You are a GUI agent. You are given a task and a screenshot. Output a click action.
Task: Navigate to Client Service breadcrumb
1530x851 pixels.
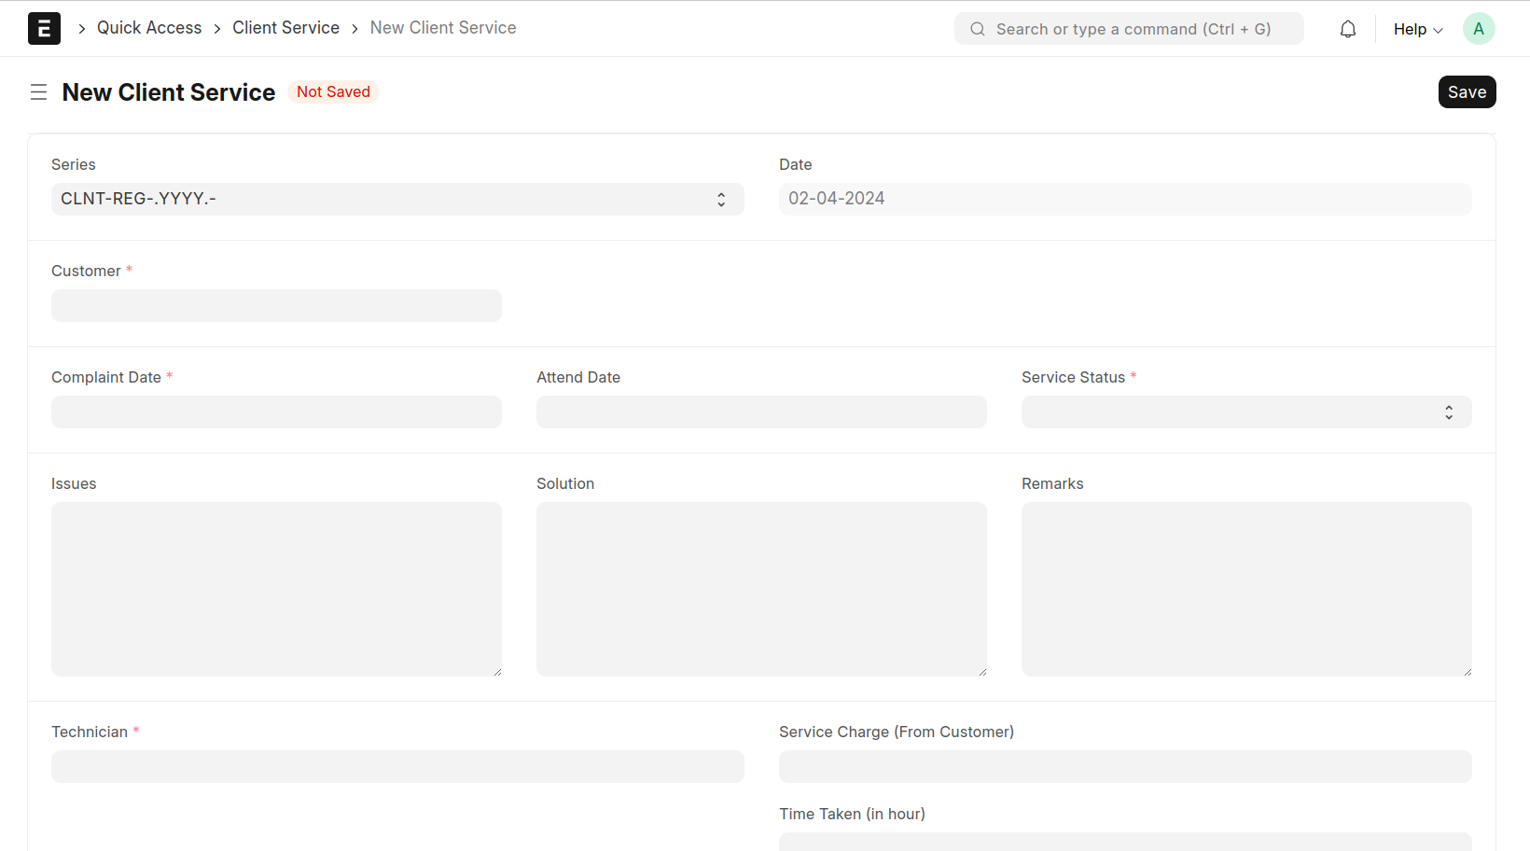coord(285,28)
